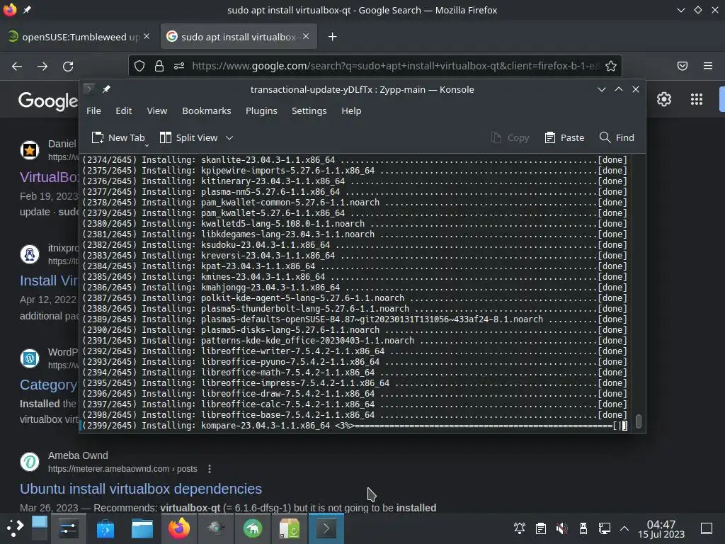Close the openSUSE:Tumbleweed tab
This screenshot has width=725, height=544.
coord(147,36)
